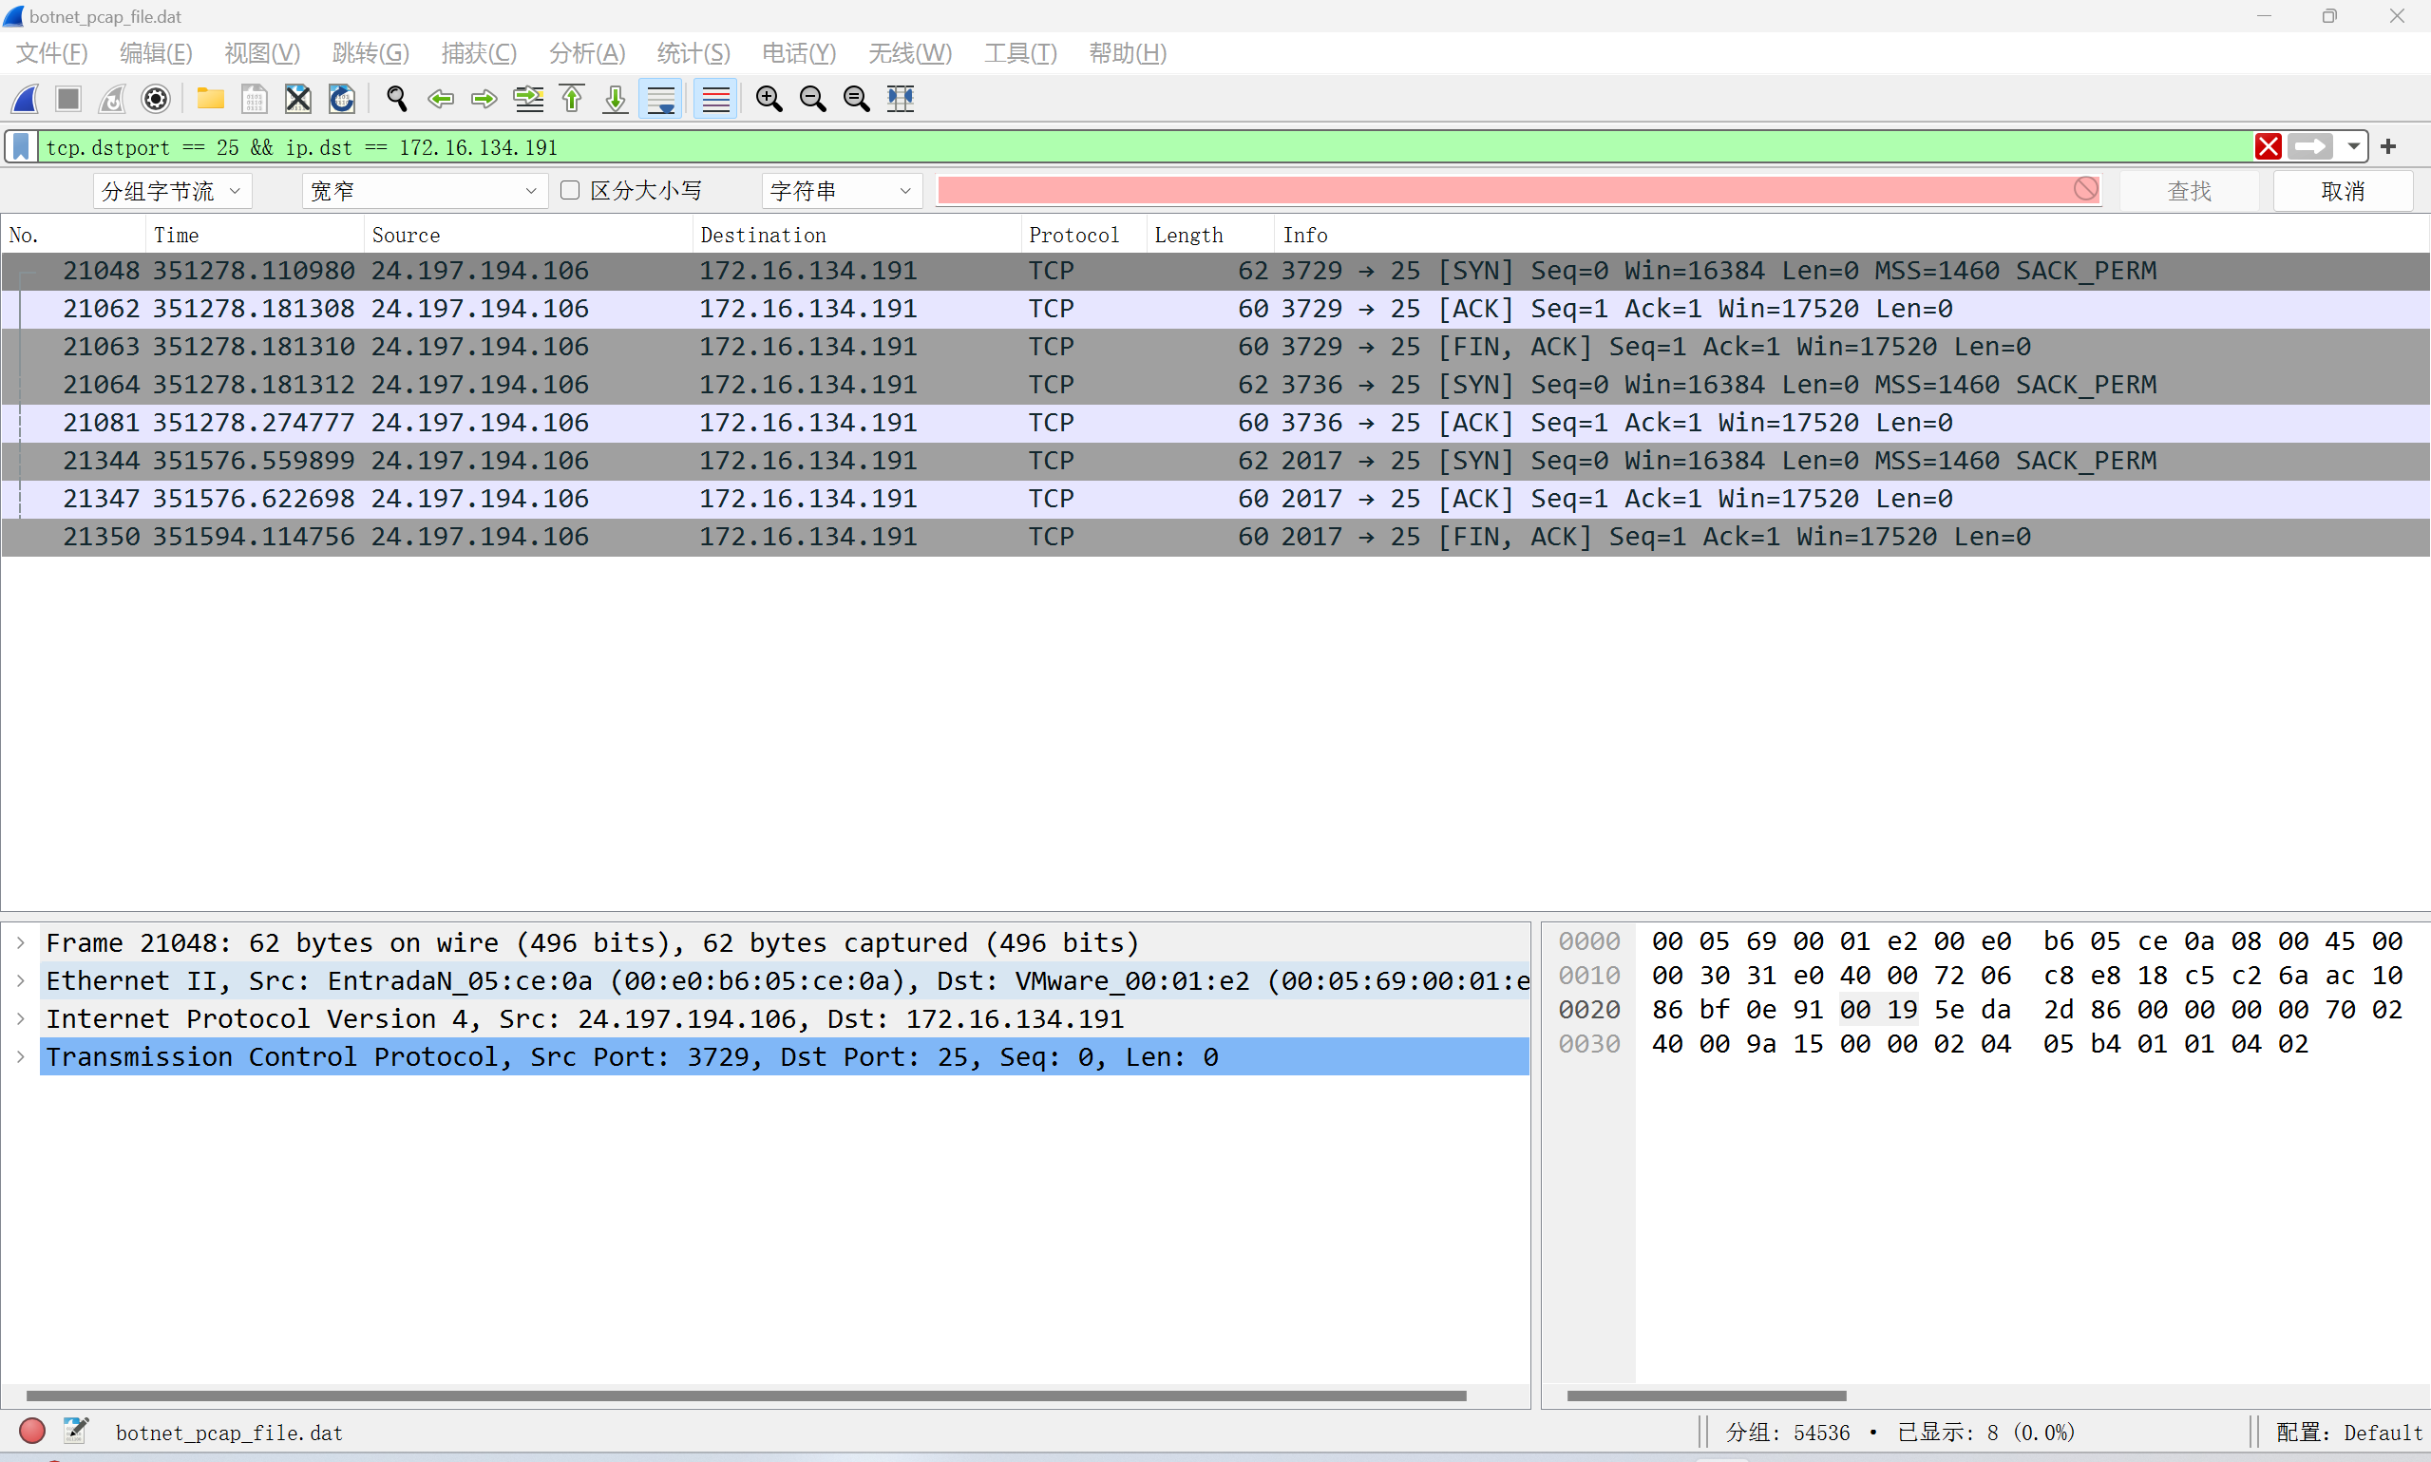
Task: Click the clear display filter icon
Action: click(2268, 146)
